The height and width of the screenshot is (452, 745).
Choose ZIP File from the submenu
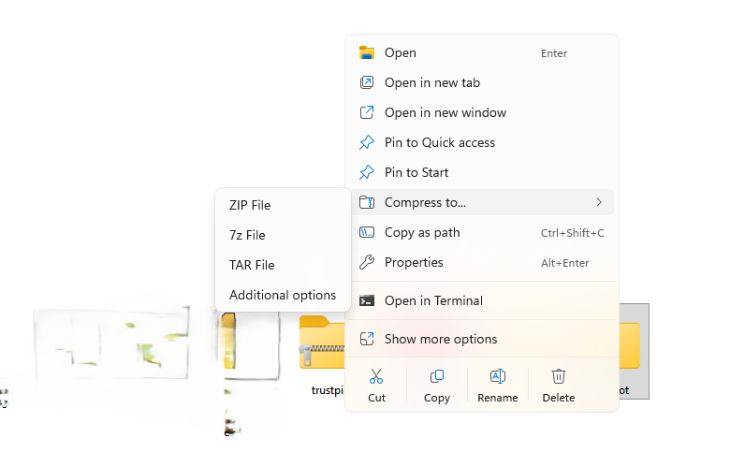[250, 205]
